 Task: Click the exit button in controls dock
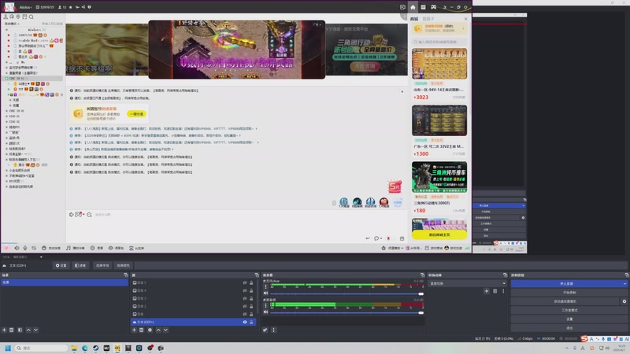pyautogui.click(x=569, y=328)
